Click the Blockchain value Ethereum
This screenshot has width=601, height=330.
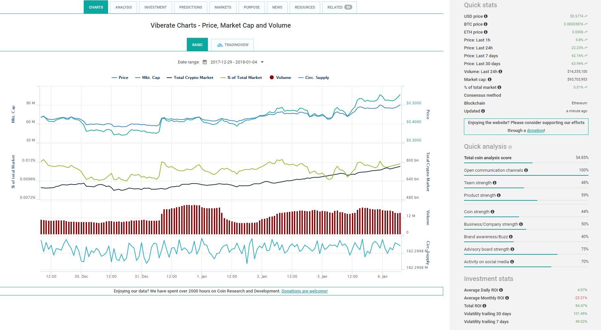[579, 103]
